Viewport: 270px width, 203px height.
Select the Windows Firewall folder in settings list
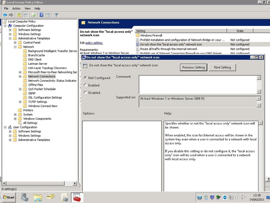(151, 35)
